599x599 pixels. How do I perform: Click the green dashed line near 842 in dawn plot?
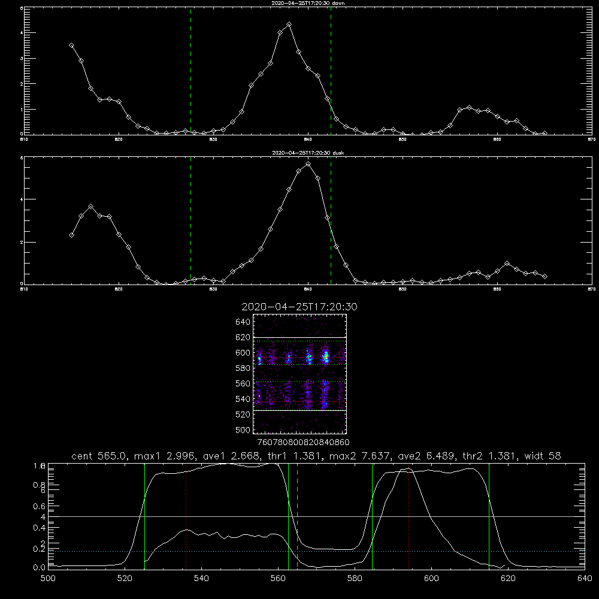coord(331,71)
